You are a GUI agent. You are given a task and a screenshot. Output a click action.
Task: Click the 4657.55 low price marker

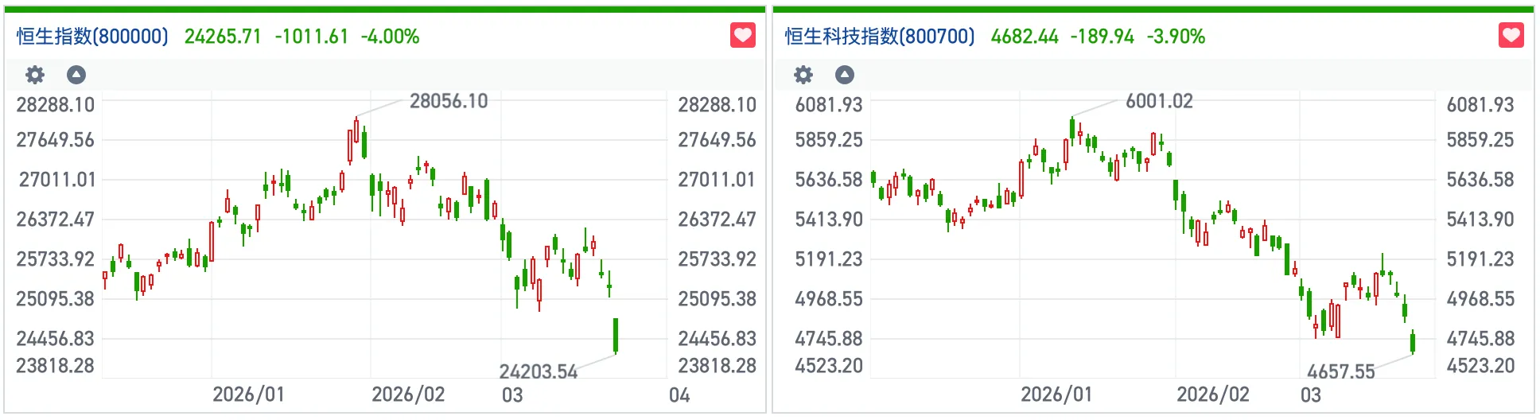(1340, 371)
